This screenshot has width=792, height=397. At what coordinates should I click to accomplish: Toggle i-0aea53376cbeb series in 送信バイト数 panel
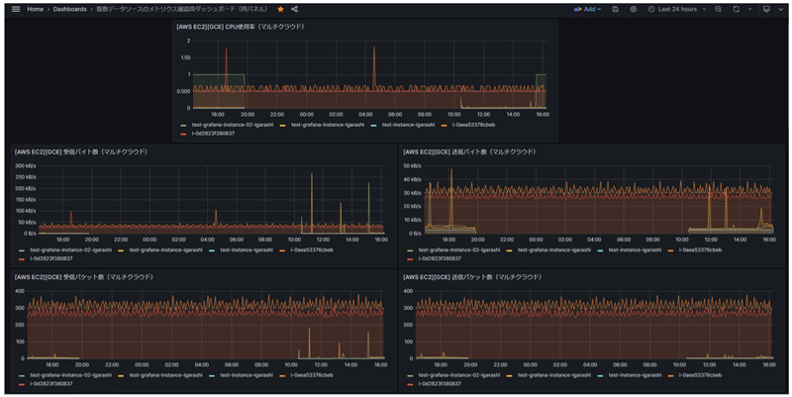coord(700,250)
